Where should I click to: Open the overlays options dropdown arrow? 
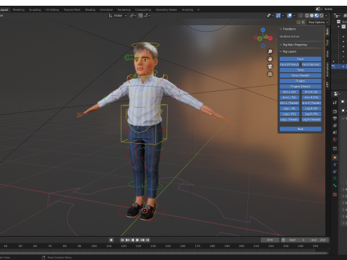[294, 16]
